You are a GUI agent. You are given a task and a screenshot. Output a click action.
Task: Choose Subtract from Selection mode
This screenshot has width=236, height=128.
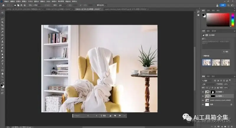22,5
